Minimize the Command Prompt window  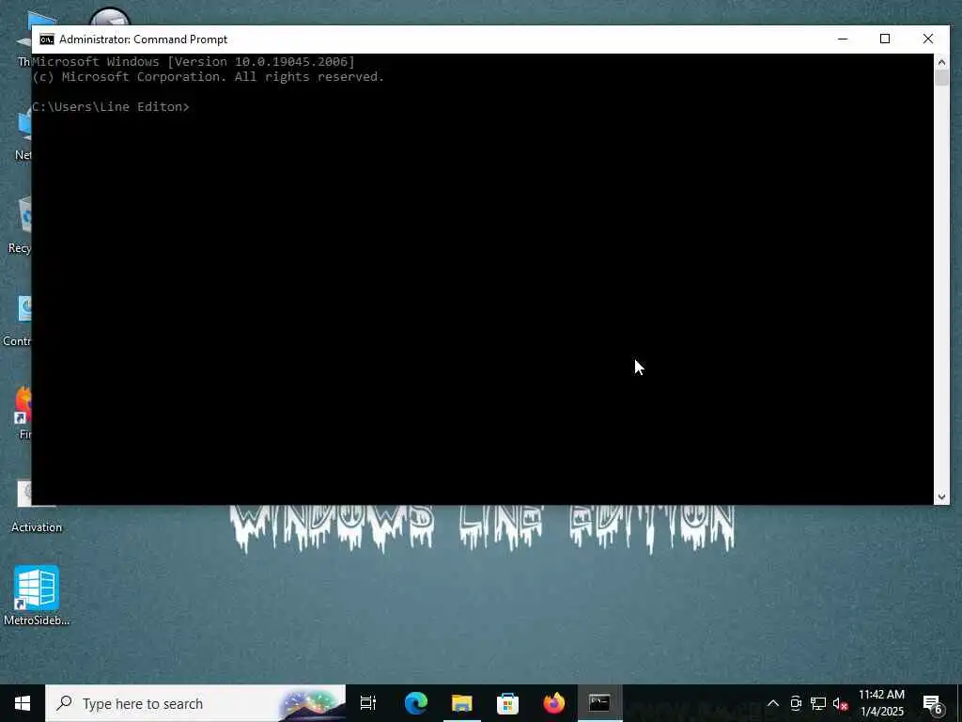pyautogui.click(x=843, y=39)
